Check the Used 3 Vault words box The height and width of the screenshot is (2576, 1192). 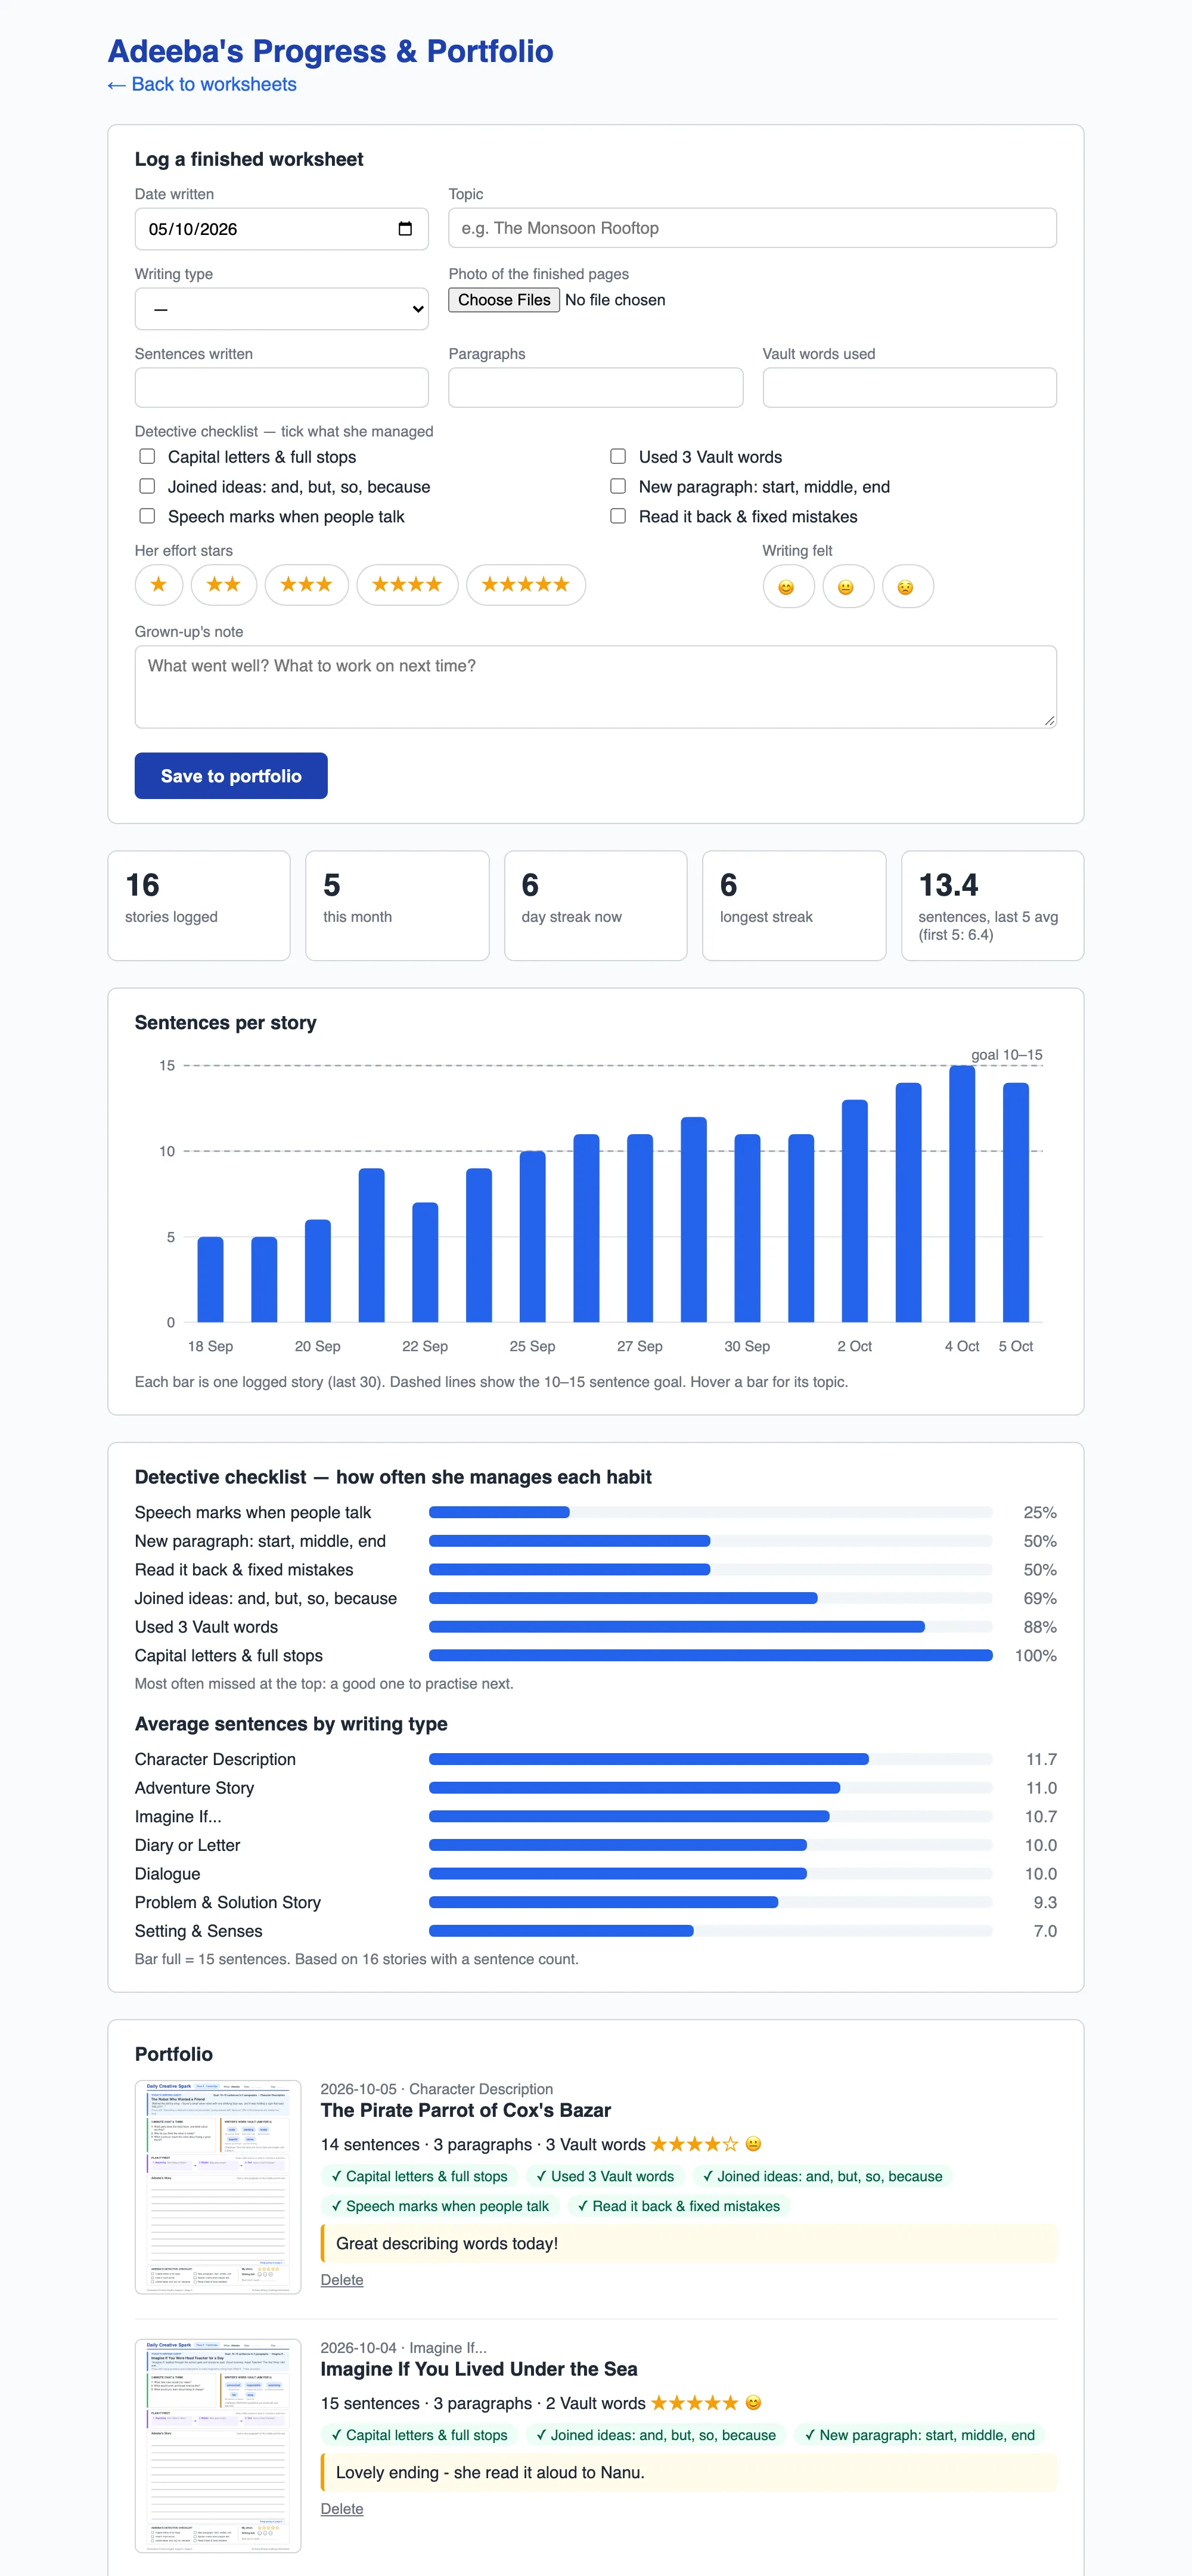coord(619,456)
